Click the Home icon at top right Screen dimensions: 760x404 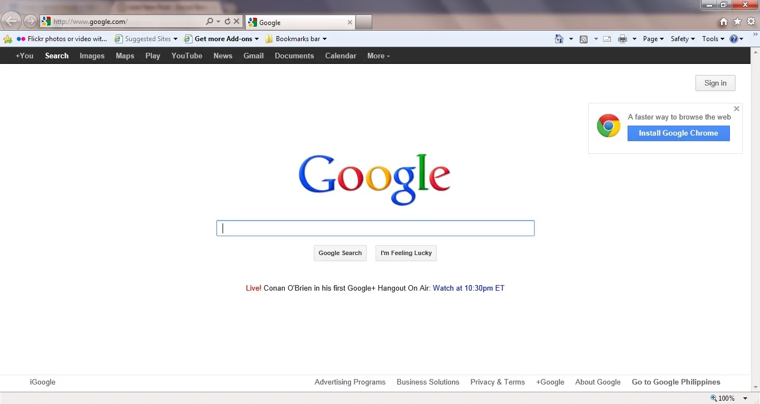click(x=724, y=22)
